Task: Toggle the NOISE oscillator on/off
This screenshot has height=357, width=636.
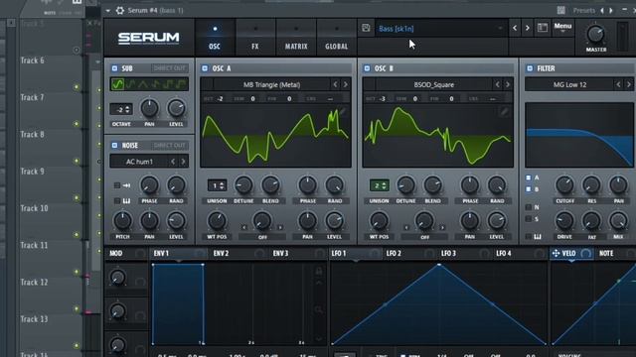Action: click(114, 146)
